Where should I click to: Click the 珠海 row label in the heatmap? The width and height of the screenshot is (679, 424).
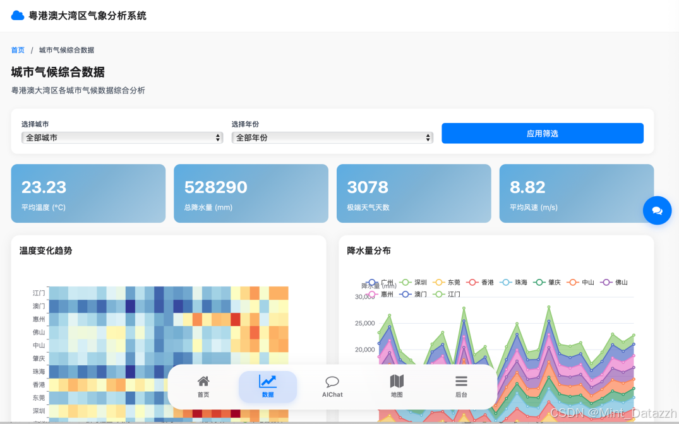click(x=39, y=372)
